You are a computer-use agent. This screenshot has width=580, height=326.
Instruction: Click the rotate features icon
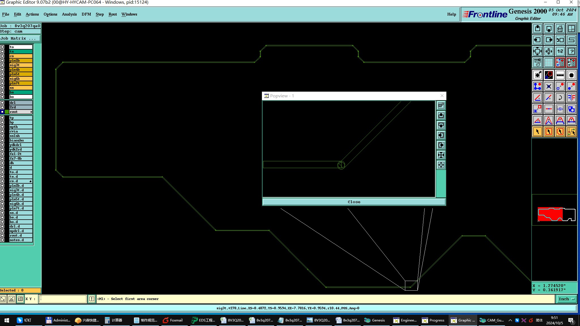(560, 98)
